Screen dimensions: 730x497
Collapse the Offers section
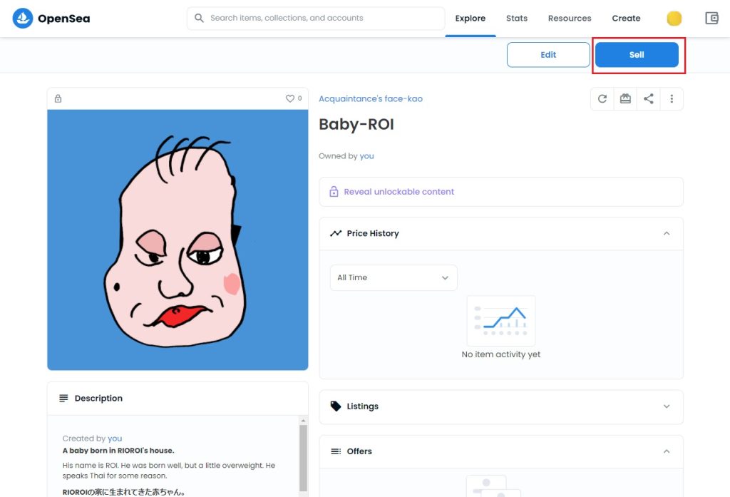coord(667,451)
